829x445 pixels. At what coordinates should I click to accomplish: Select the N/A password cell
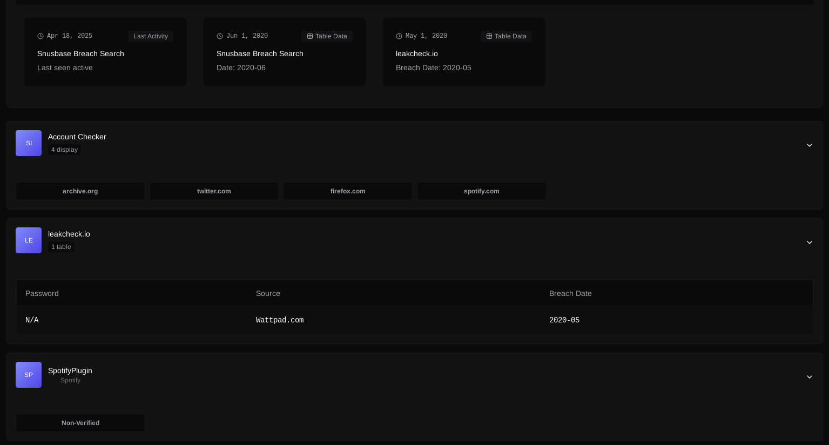(32, 320)
